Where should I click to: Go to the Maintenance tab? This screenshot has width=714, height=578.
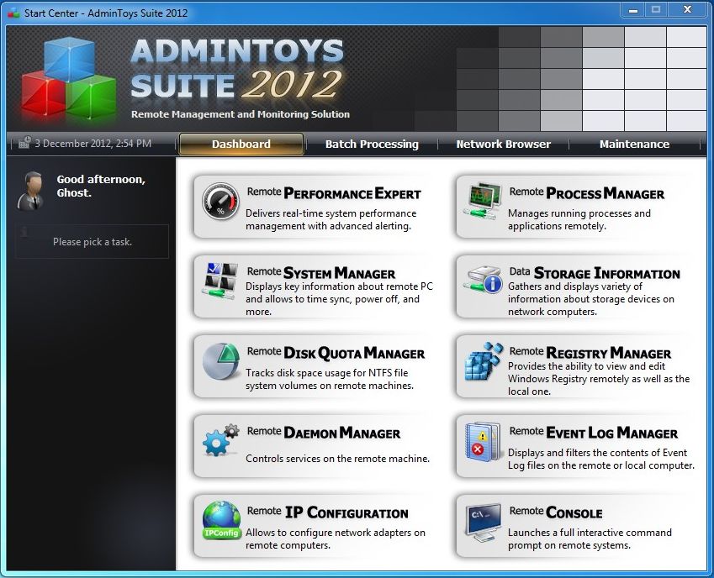click(634, 144)
